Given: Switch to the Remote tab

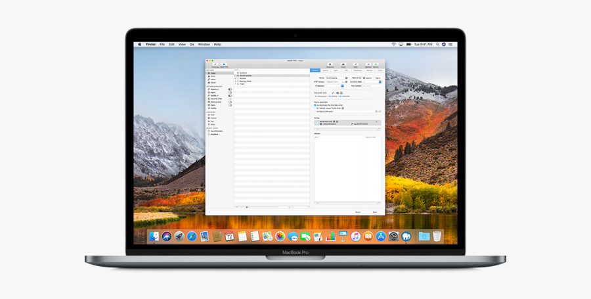Looking at the screenshot, I should pos(369,70).
